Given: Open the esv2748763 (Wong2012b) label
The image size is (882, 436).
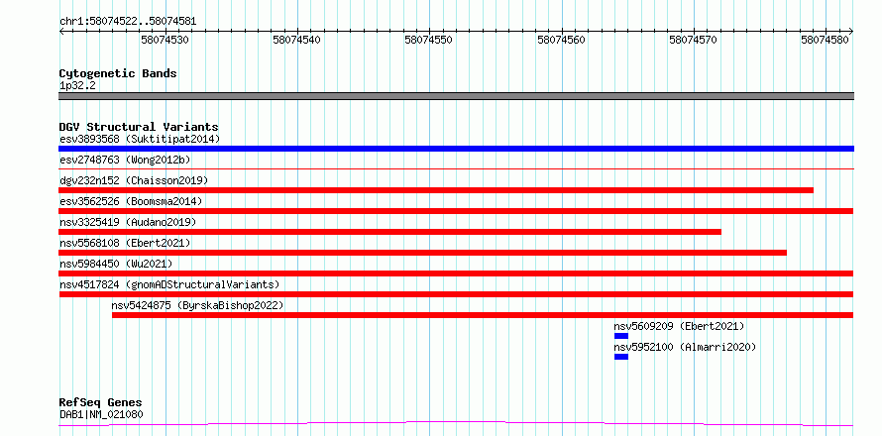Looking at the screenshot, I should (x=125, y=160).
